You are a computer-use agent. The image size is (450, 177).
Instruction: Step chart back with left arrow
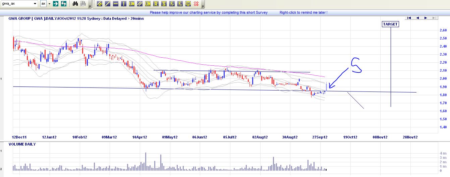coord(417,18)
